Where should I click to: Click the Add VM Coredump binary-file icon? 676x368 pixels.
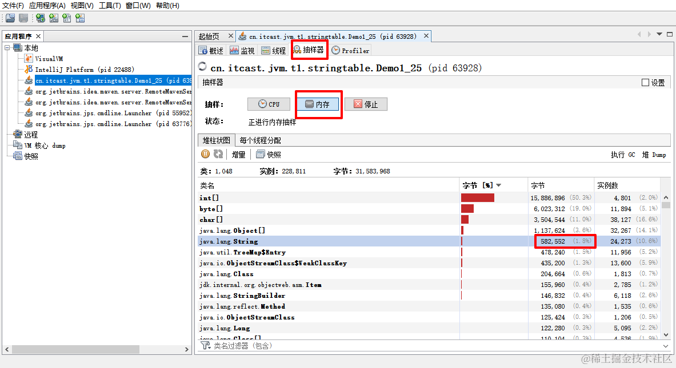click(x=67, y=18)
